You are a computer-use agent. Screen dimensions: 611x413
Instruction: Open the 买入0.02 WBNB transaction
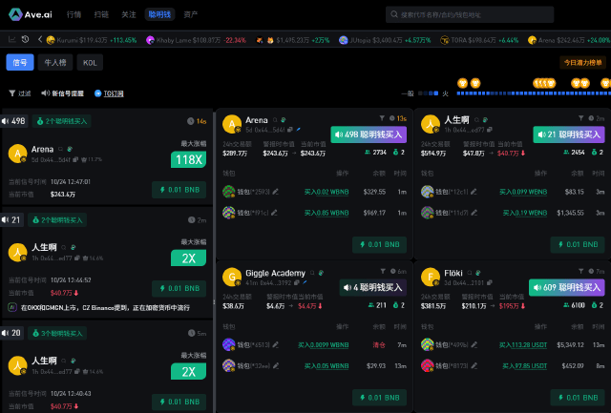pos(327,192)
